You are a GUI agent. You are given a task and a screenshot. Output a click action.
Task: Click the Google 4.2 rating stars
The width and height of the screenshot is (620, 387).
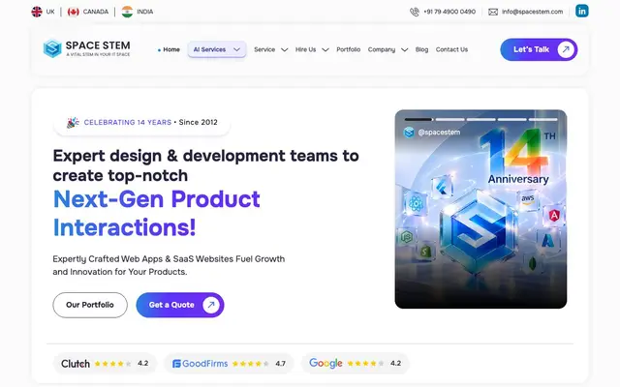pos(365,364)
